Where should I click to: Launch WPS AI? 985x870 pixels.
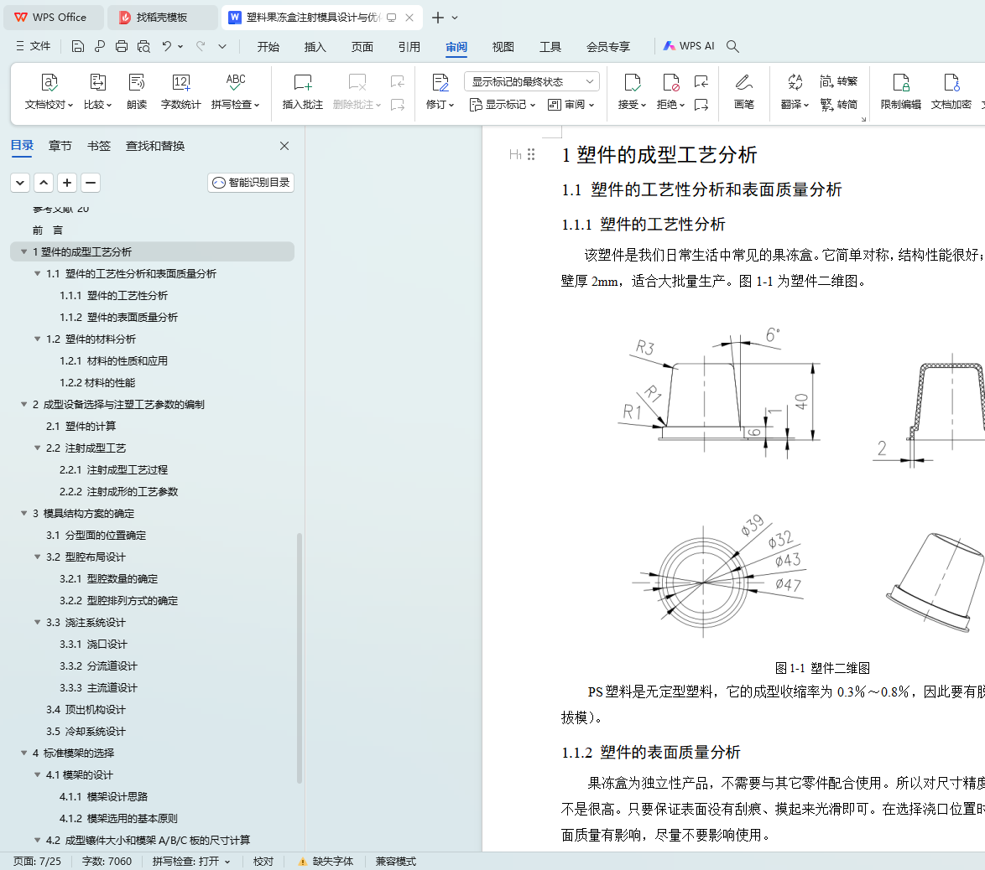pos(689,46)
